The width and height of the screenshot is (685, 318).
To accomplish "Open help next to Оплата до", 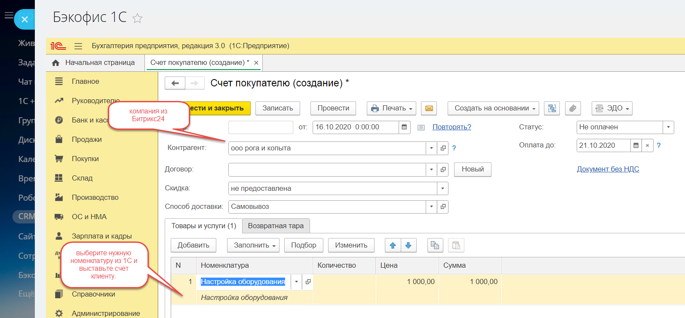I will click(659, 146).
